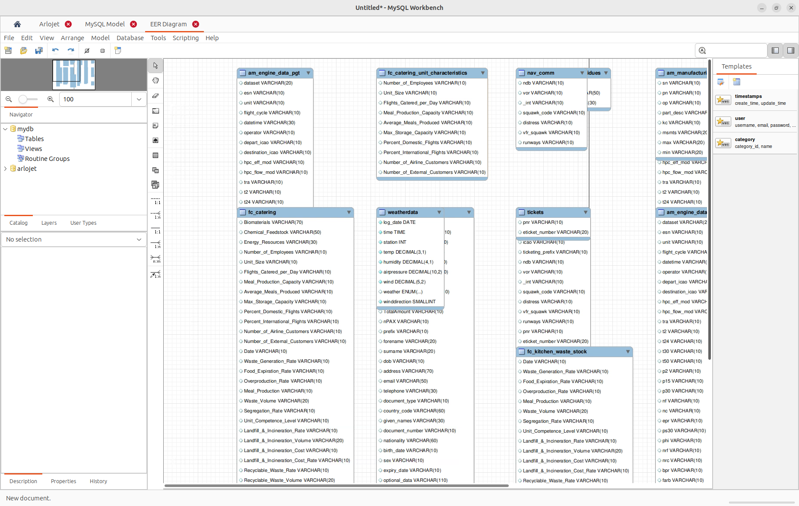Click the zoom in magnifier icon
799x506 pixels.
(x=51, y=99)
